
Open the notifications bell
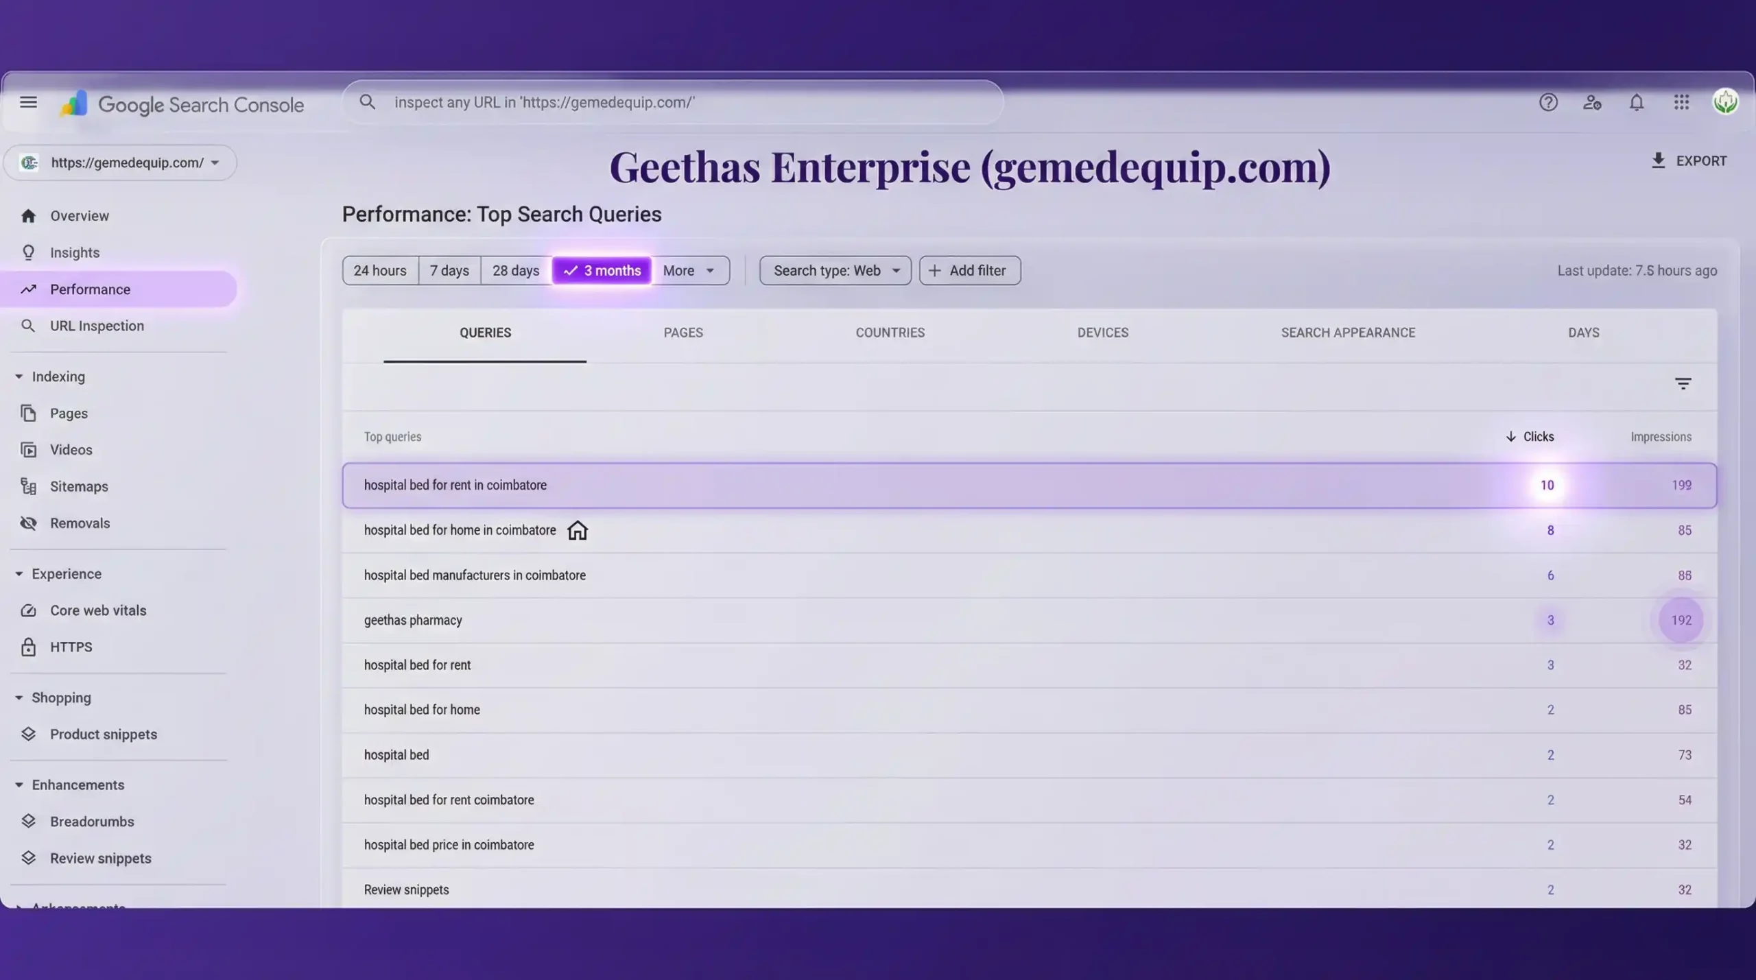point(1636,101)
